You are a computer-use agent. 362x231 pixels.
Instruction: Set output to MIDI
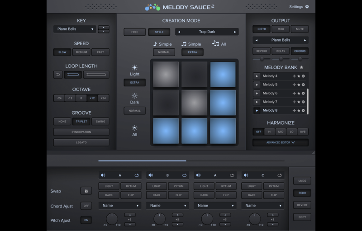point(281,29)
